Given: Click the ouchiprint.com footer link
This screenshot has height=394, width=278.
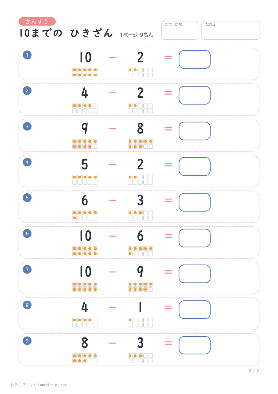Looking at the screenshot, I should (53, 385).
